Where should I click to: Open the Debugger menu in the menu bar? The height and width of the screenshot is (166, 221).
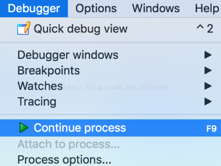click(34, 9)
